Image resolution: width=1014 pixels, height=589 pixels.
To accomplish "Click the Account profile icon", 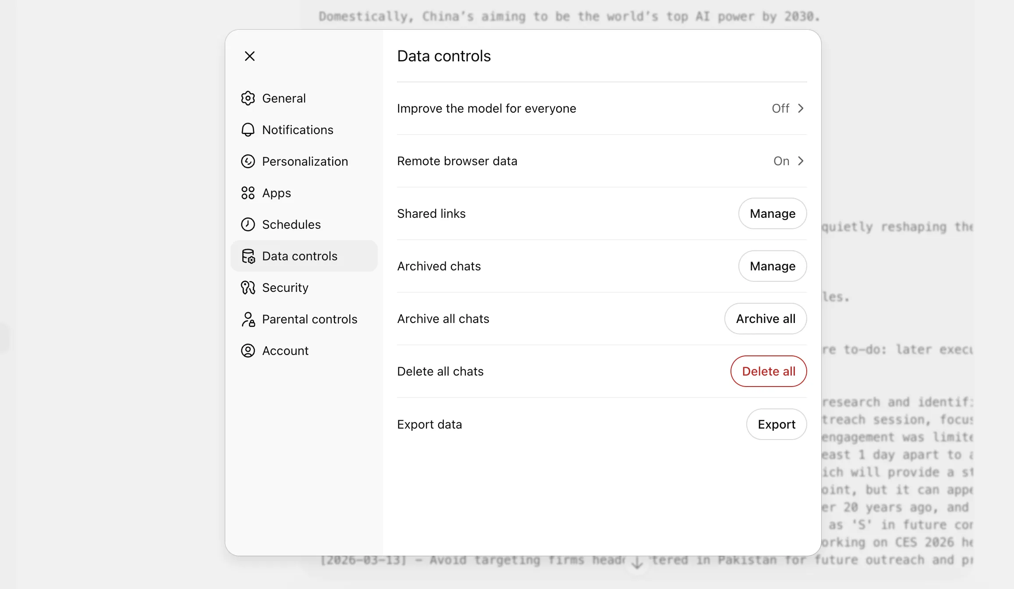I will pos(248,351).
